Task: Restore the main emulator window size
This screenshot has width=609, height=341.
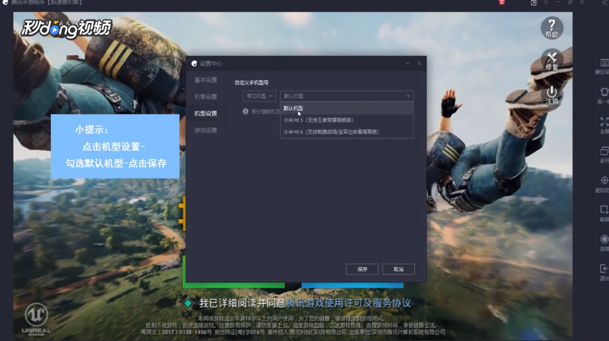Action: (x=570, y=2)
